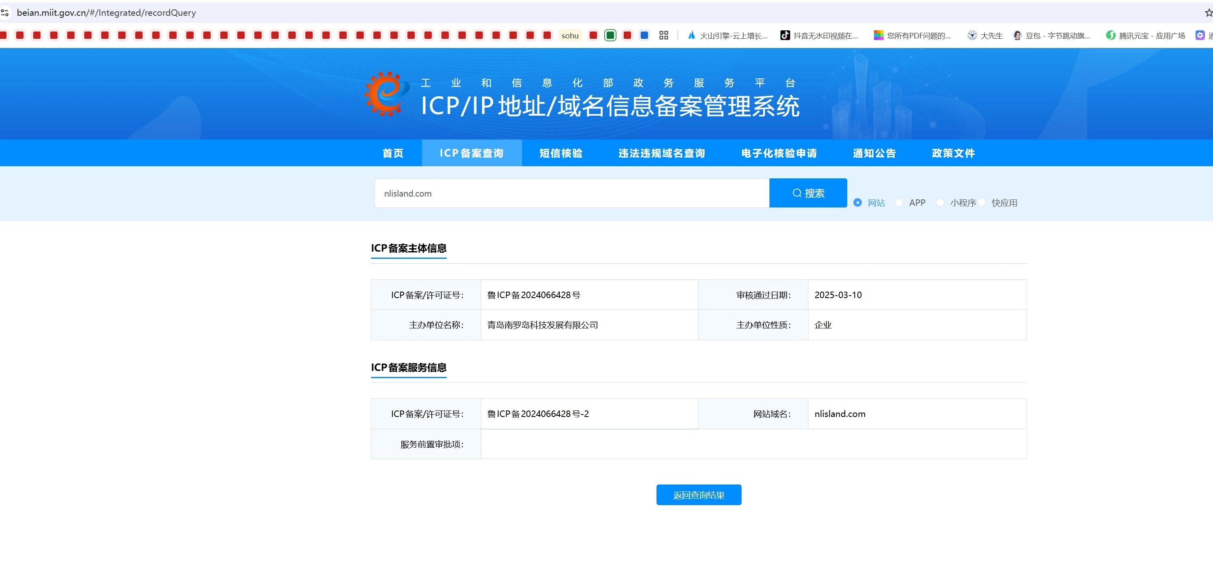
Task: Go to the 通知公告 tab
Action: coord(874,153)
